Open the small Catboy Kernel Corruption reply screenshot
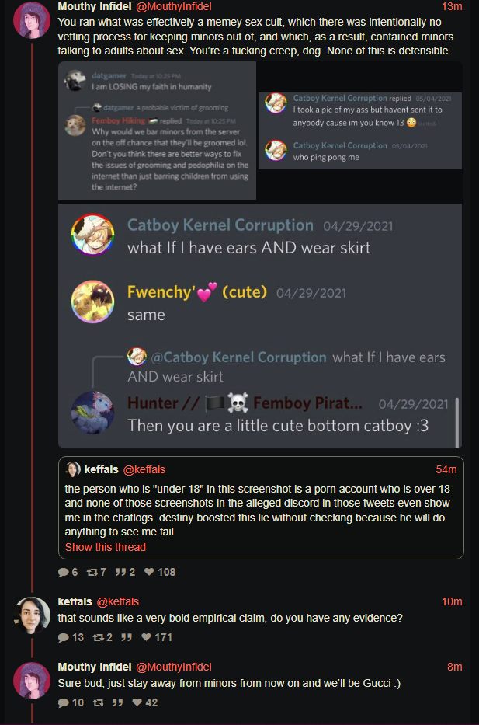The height and width of the screenshot is (725, 479). pos(360,131)
